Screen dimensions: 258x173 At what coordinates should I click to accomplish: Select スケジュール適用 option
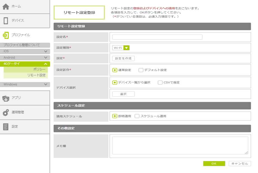[x=137, y=116]
